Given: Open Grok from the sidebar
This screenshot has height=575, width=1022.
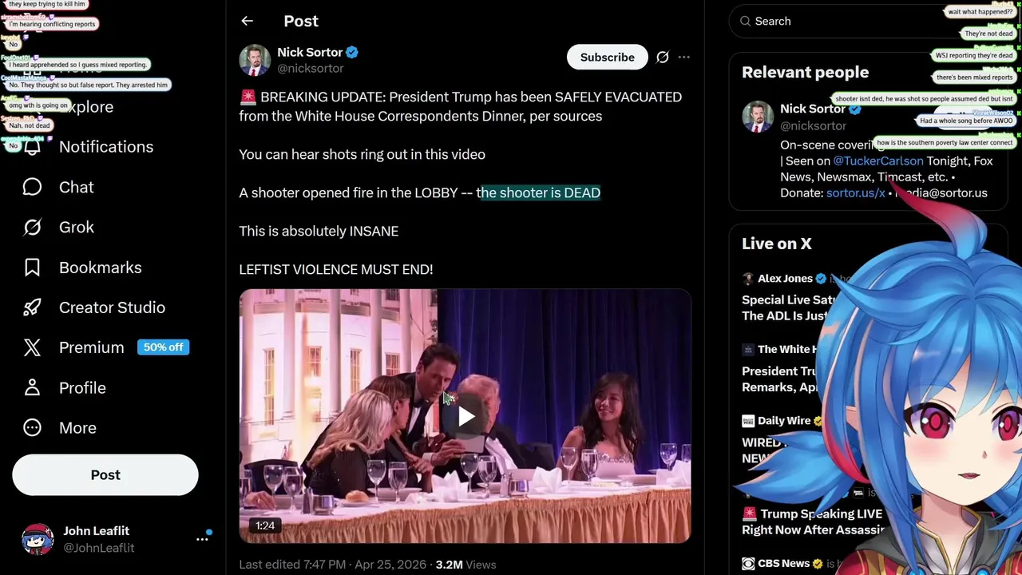Looking at the screenshot, I should coord(76,228).
